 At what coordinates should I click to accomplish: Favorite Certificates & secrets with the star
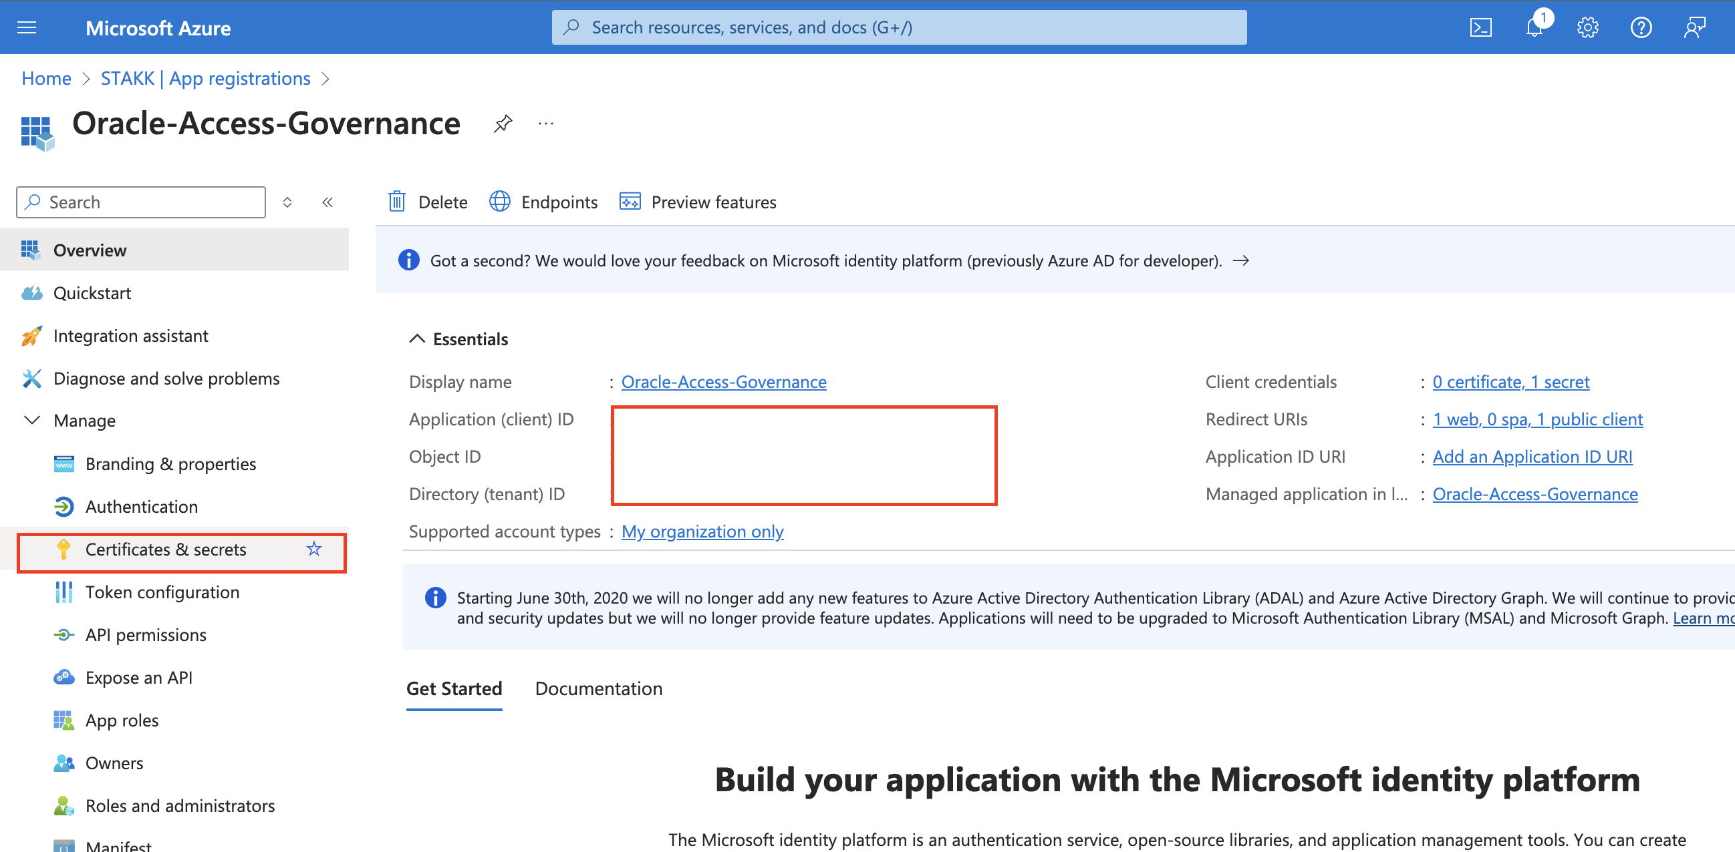(x=314, y=549)
